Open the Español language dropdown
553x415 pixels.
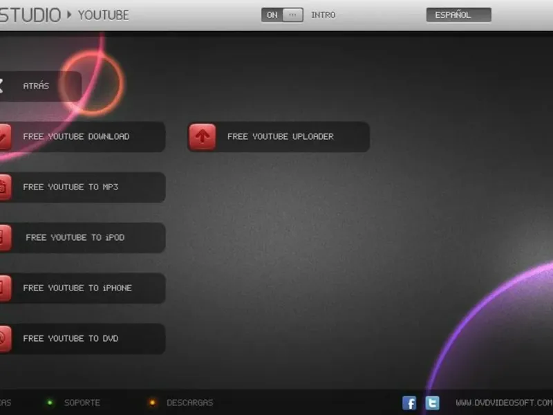(458, 15)
